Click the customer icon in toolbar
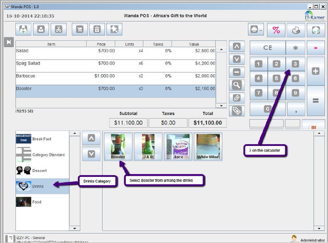The height and width of the screenshot is (243, 328). (41, 29)
